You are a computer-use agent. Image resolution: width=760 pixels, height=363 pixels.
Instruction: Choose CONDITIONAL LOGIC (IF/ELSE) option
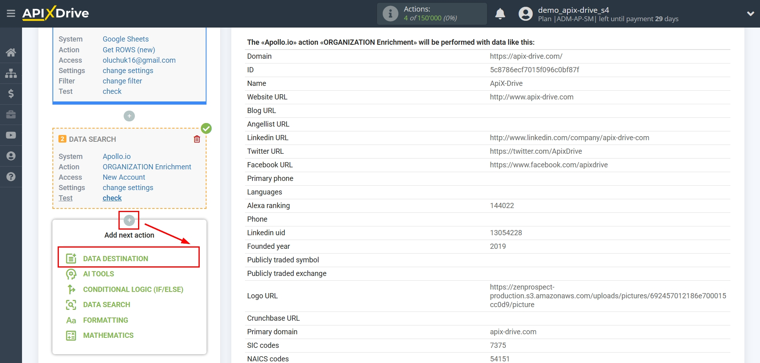tap(133, 289)
